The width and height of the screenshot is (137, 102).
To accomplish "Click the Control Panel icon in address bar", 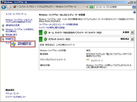I will [x=15, y=7].
